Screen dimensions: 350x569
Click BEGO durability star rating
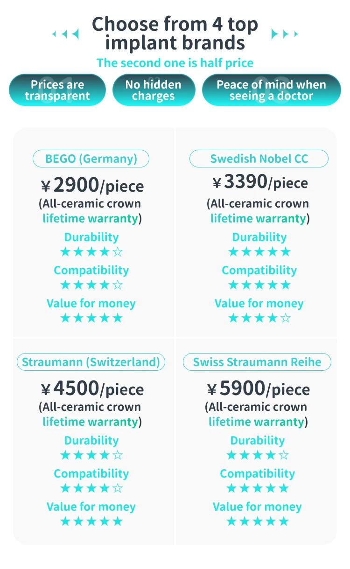click(91, 252)
